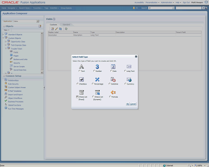Switch to the Standard fields tab
209x167 pixels.
coord(66,25)
